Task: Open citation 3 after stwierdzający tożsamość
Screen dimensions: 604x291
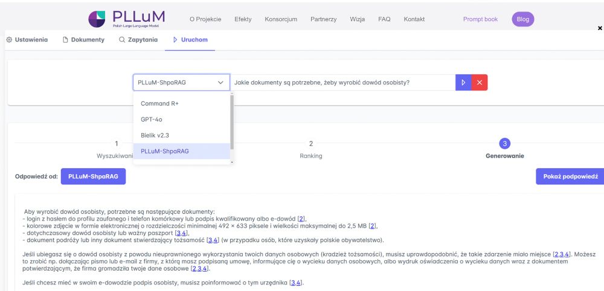Action: pyautogui.click(x=210, y=240)
